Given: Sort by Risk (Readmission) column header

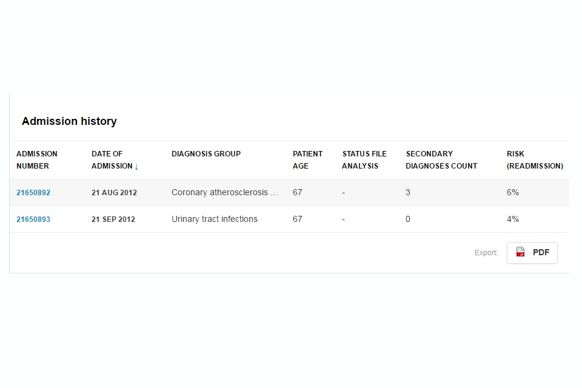Looking at the screenshot, I should tap(535, 160).
